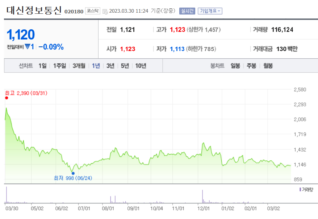
Task: Click the 전일 value 1,121
Action: point(127,30)
